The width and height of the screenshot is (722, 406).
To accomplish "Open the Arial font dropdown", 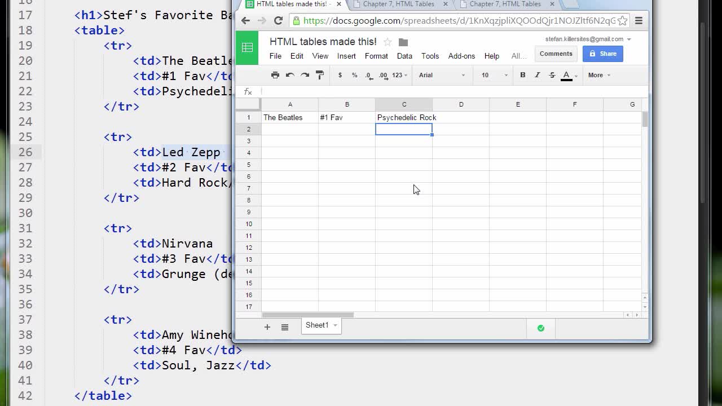I will (x=442, y=75).
